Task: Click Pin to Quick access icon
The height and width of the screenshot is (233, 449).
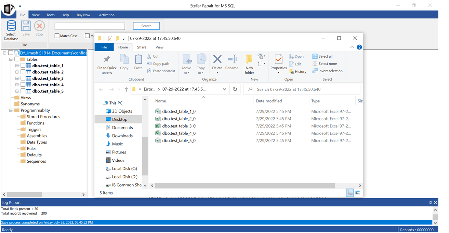Action: coord(107,59)
